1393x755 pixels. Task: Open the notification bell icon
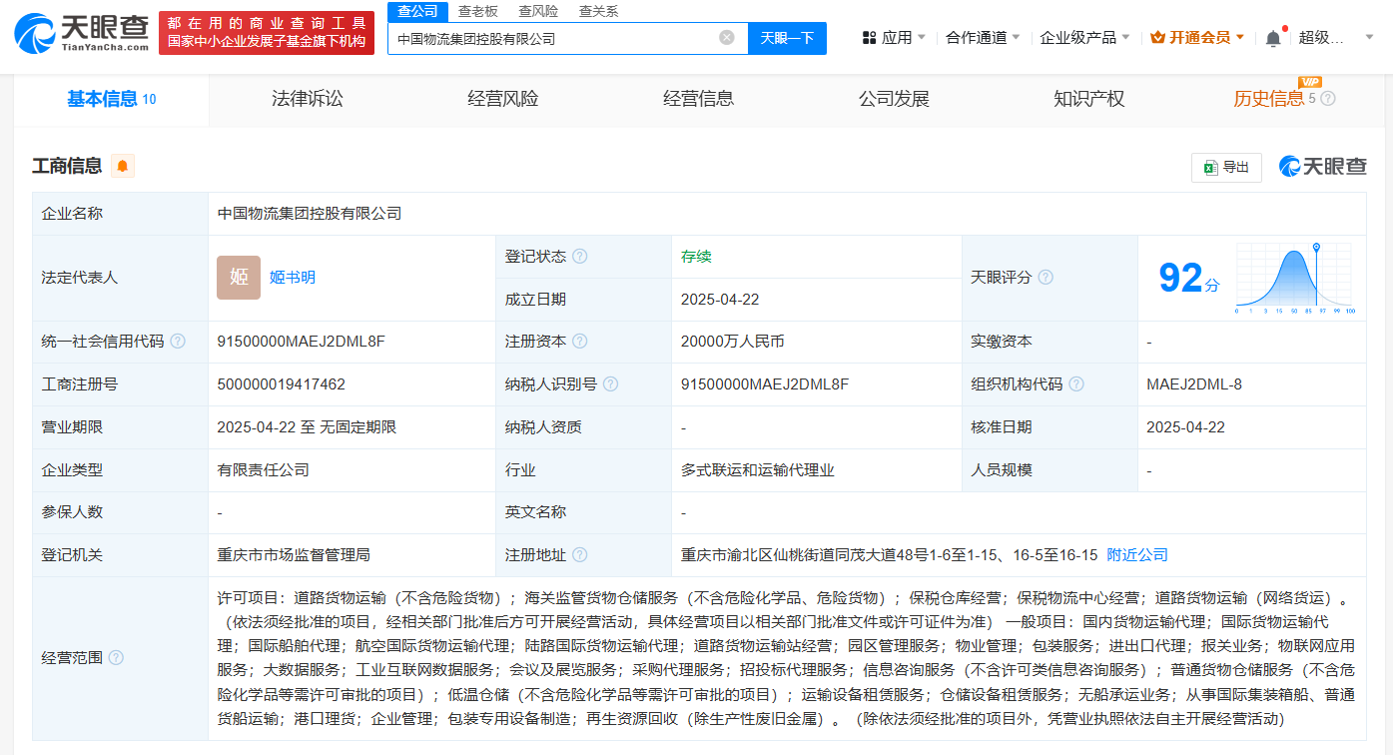[x=1272, y=38]
